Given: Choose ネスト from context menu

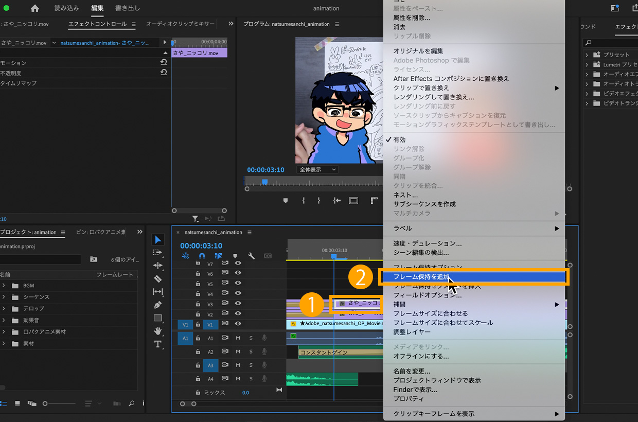Looking at the screenshot, I should (x=474, y=195).
